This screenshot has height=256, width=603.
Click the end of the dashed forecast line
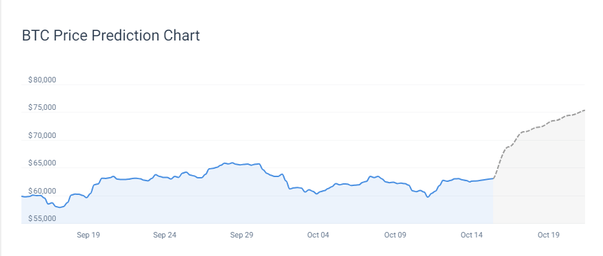(x=584, y=110)
